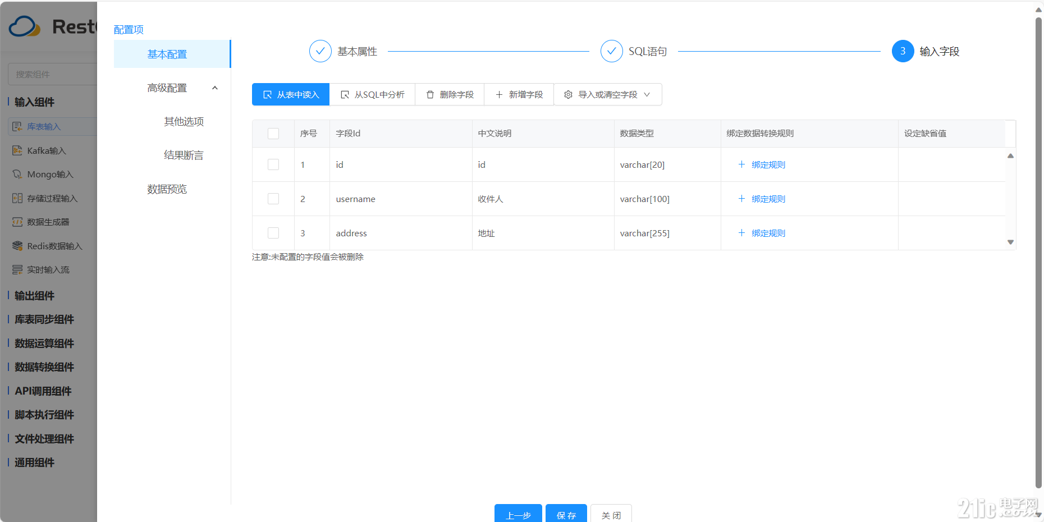Expand the API调用组件 group
Screen dimensions: 1044x522
pos(43,391)
